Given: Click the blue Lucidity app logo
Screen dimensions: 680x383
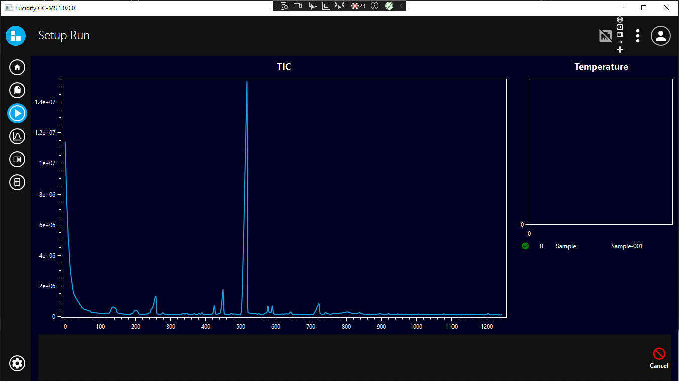Looking at the screenshot, I should tap(16, 36).
